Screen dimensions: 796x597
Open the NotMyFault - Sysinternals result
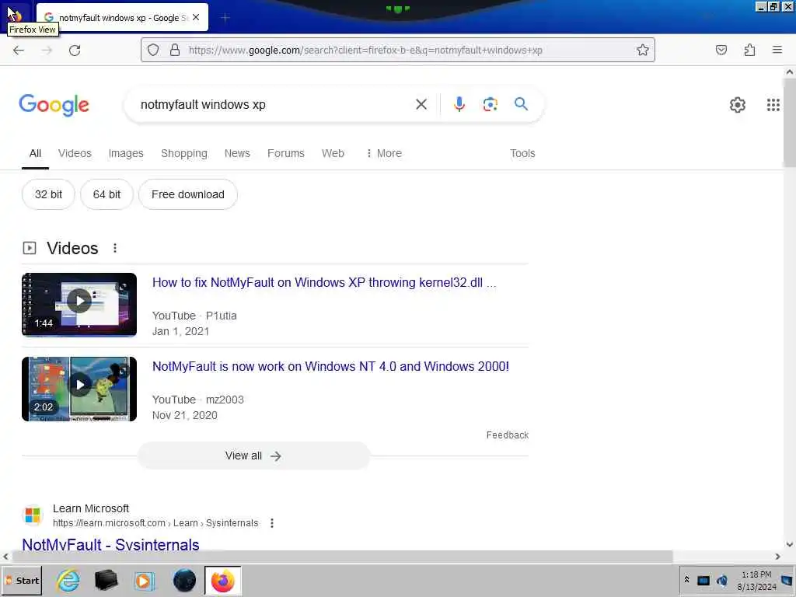coord(110,544)
